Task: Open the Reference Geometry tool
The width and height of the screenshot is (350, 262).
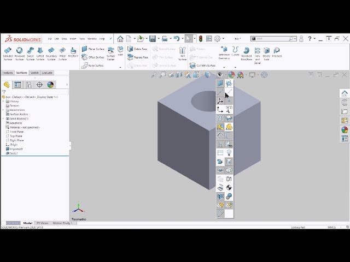Action: [224, 53]
